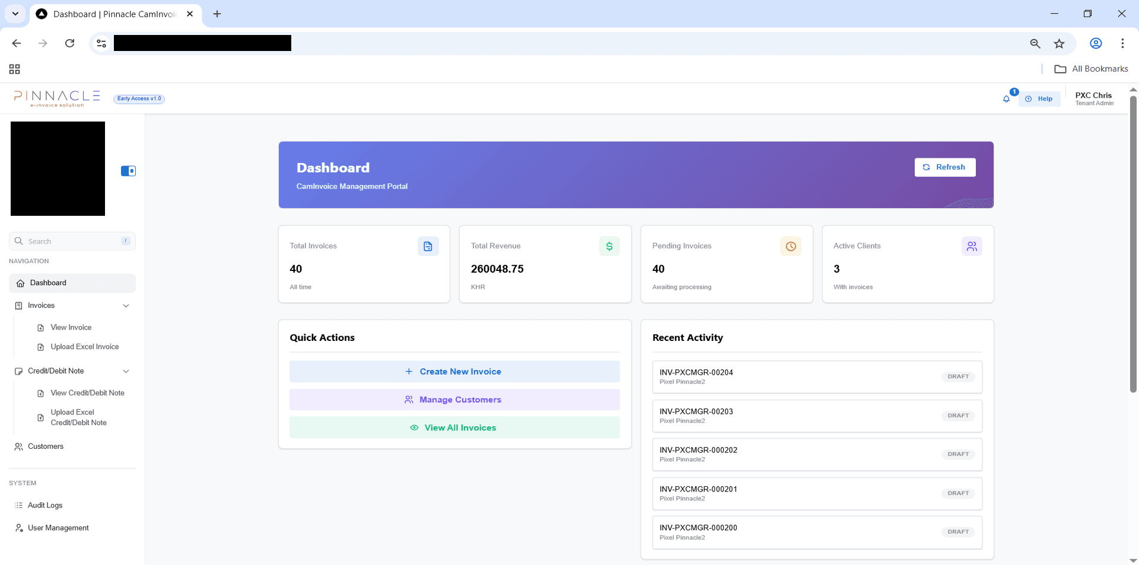Image resolution: width=1139 pixels, height=565 pixels.
Task: Toggle the sidebar collapse switch
Action: [128, 171]
